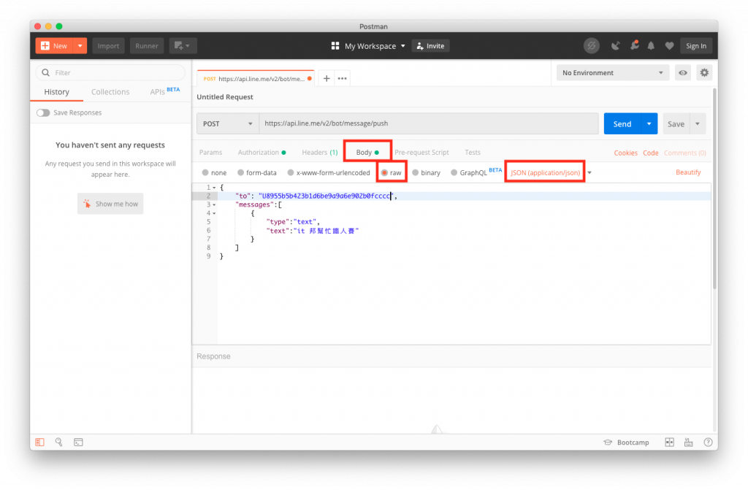The width and height of the screenshot is (748, 490).
Task: Open the Headers (1) tab
Action: [320, 152]
